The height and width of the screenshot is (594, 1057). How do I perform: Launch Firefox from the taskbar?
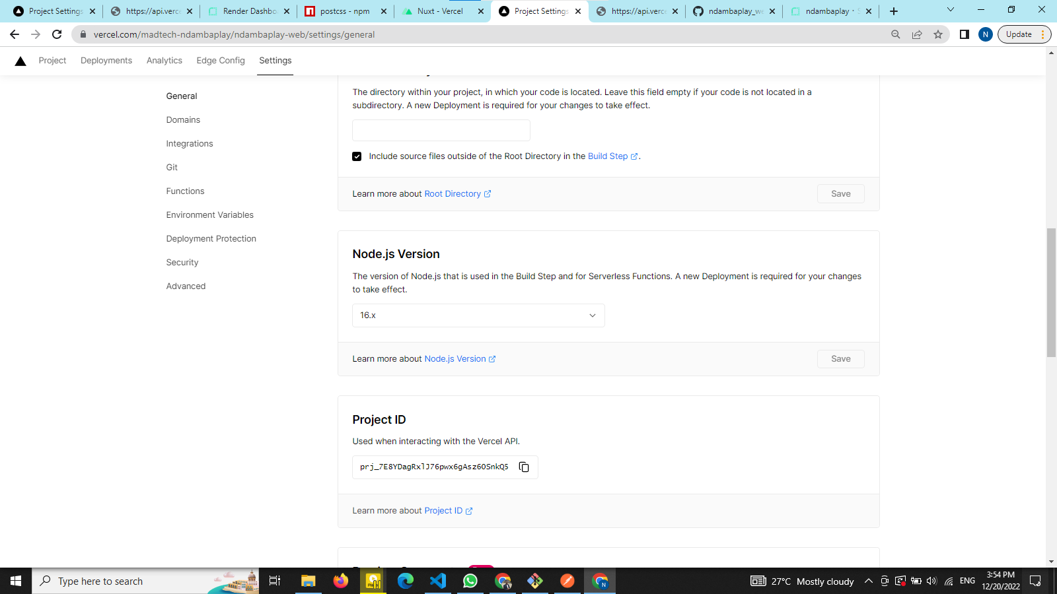[x=341, y=581]
